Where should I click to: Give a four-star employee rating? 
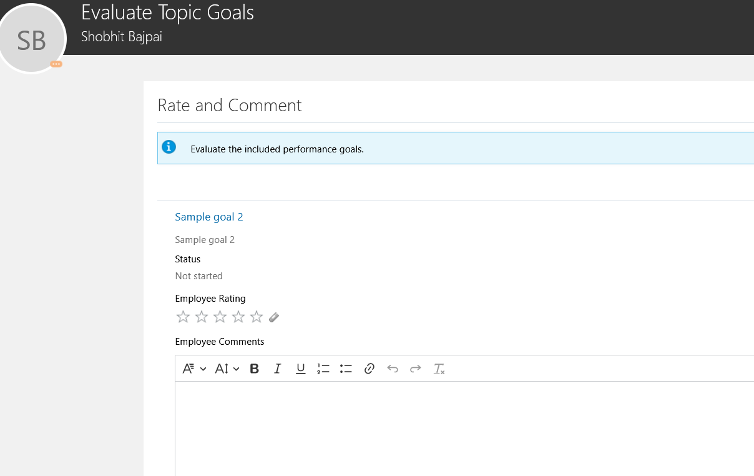(x=238, y=317)
